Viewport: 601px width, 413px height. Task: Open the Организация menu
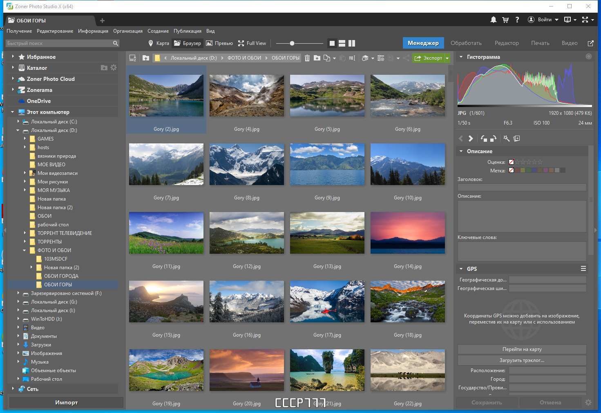[127, 31]
